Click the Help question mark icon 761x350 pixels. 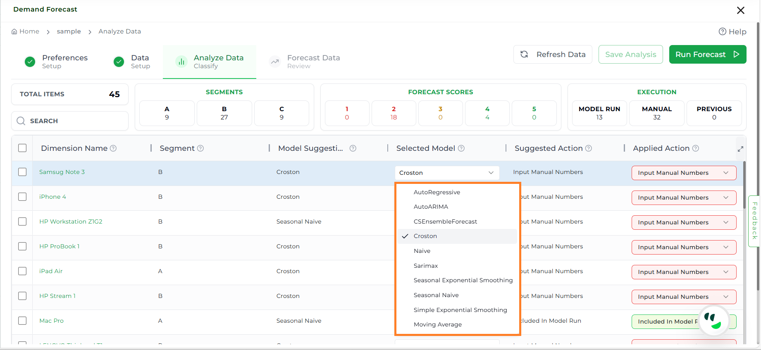pyautogui.click(x=722, y=32)
